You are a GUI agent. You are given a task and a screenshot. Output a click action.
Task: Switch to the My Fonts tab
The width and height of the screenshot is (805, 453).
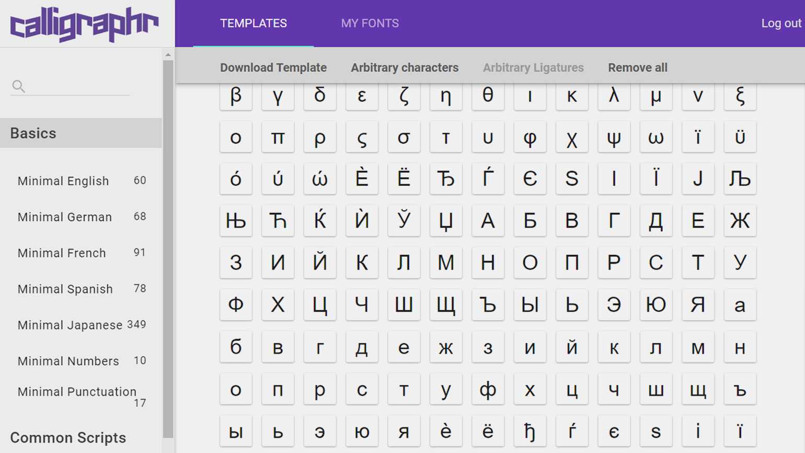click(370, 24)
